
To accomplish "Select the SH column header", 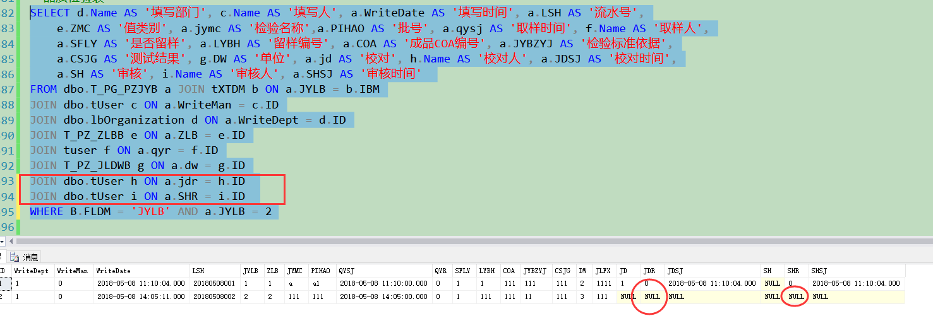I will pyautogui.click(x=773, y=271).
